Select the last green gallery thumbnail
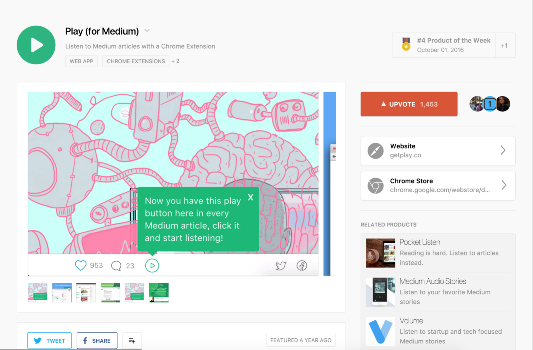Image resolution: width=533 pixels, height=350 pixels. 159,293
